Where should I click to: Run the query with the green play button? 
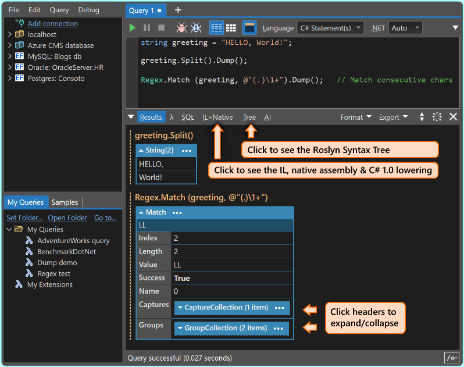point(133,28)
